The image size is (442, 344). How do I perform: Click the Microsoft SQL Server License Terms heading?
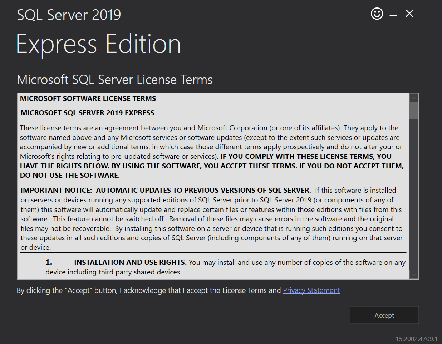click(115, 79)
